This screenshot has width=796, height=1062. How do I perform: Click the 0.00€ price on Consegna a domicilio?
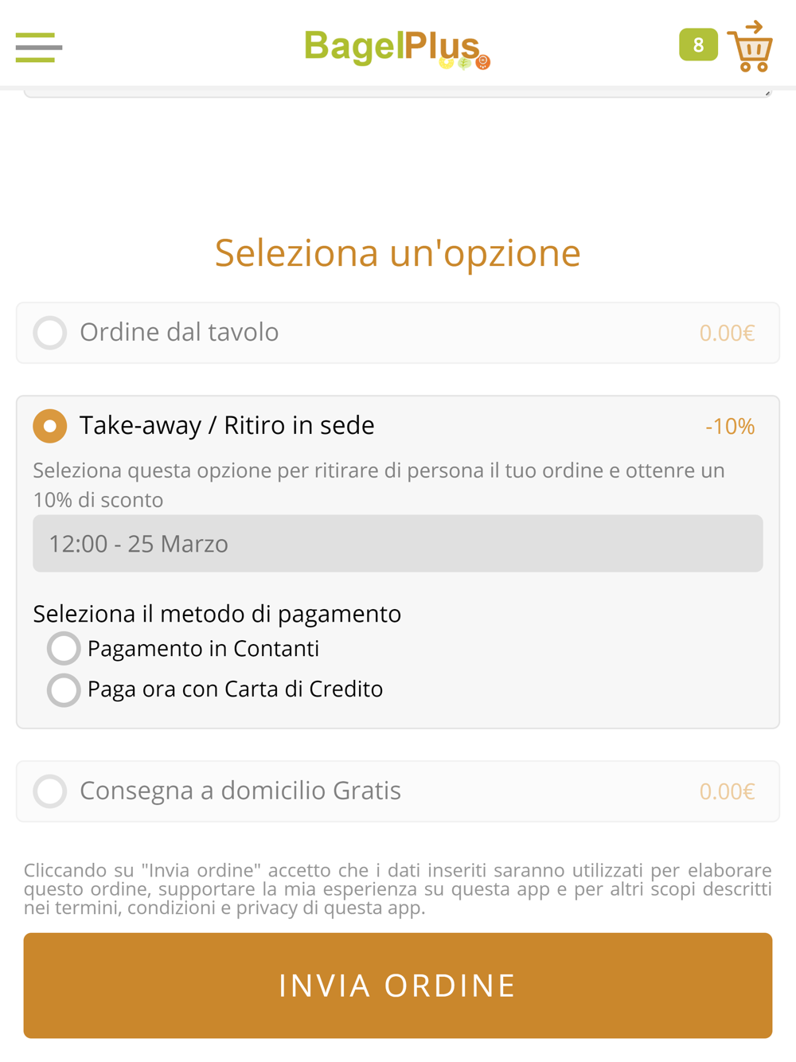click(x=727, y=791)
